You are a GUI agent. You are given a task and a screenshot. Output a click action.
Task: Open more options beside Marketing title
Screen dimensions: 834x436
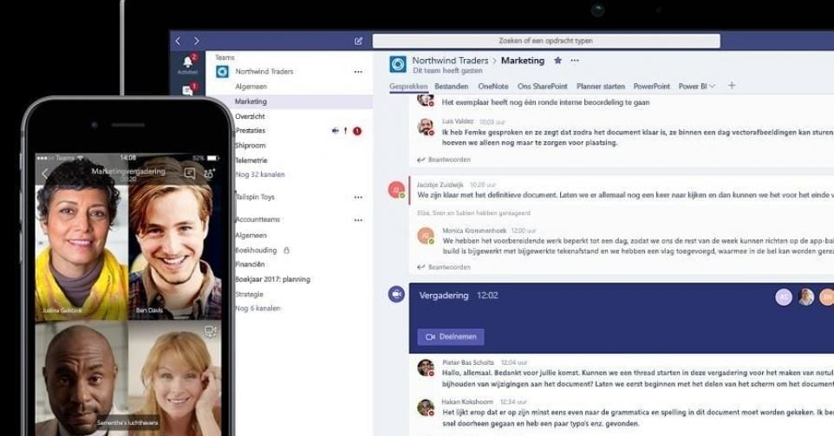point(575,61)
